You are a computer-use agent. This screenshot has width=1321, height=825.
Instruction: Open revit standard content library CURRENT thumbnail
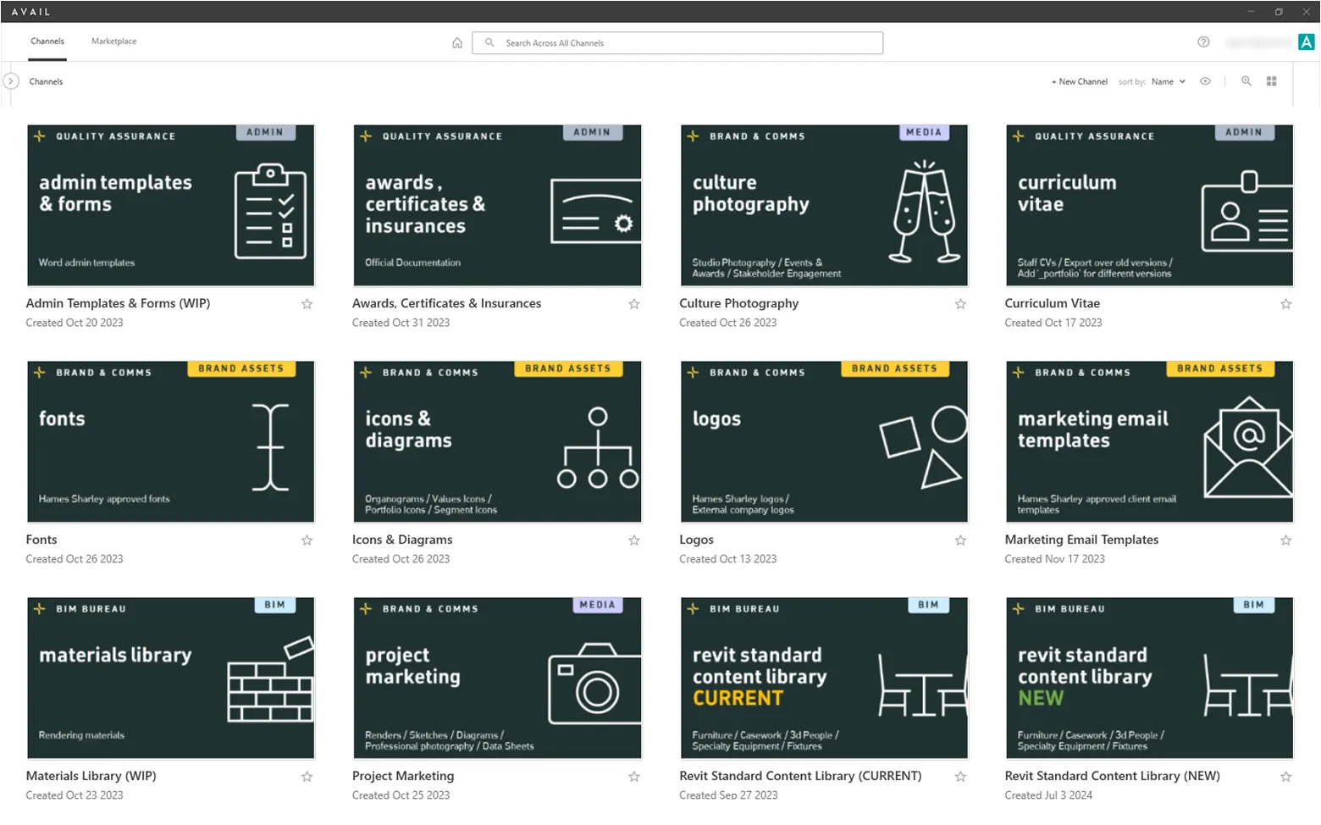[x=824, y=678]
